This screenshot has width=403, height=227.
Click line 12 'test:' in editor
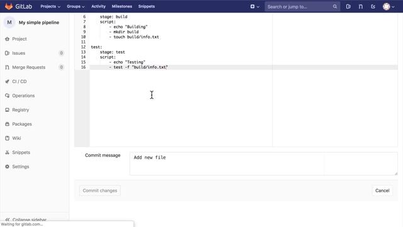click(96, 47)
